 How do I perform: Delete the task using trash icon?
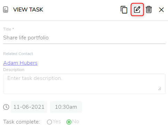(149, 10)
